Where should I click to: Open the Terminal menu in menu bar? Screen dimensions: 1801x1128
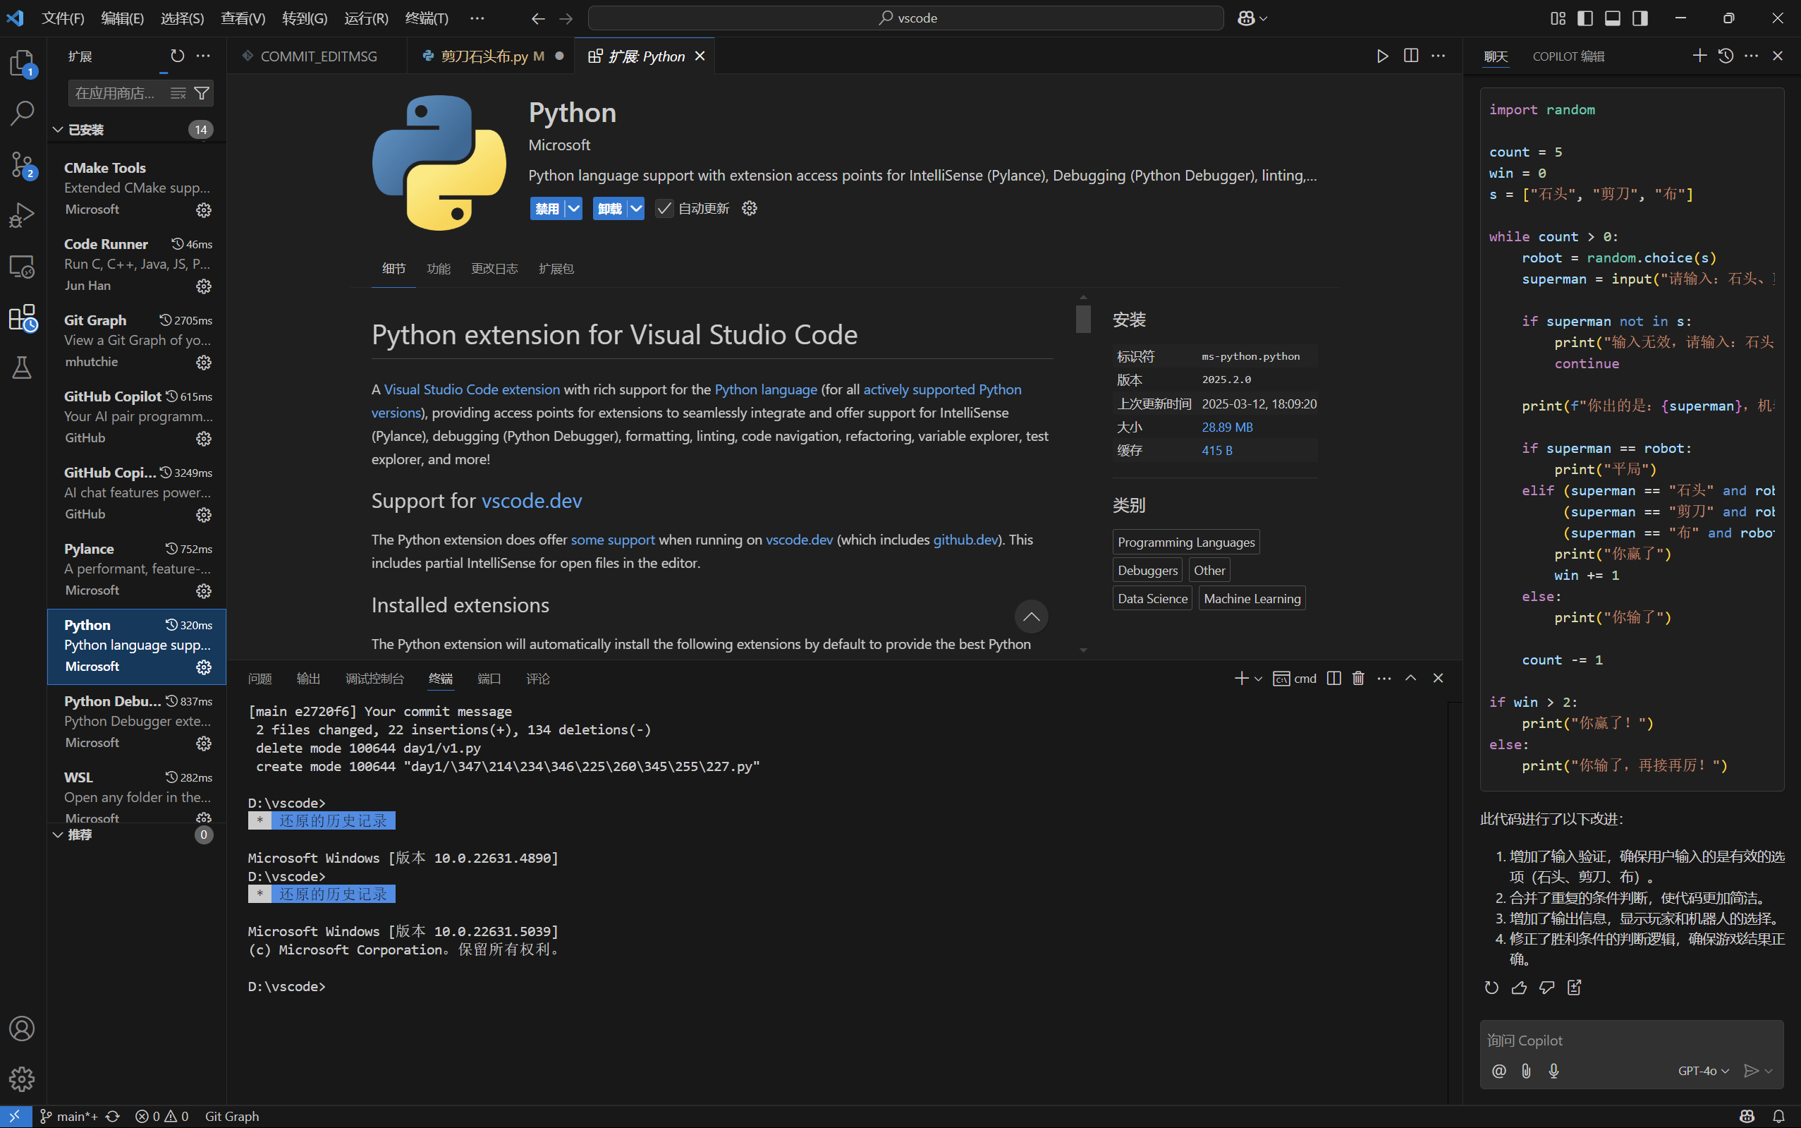(x=426, y=18)
